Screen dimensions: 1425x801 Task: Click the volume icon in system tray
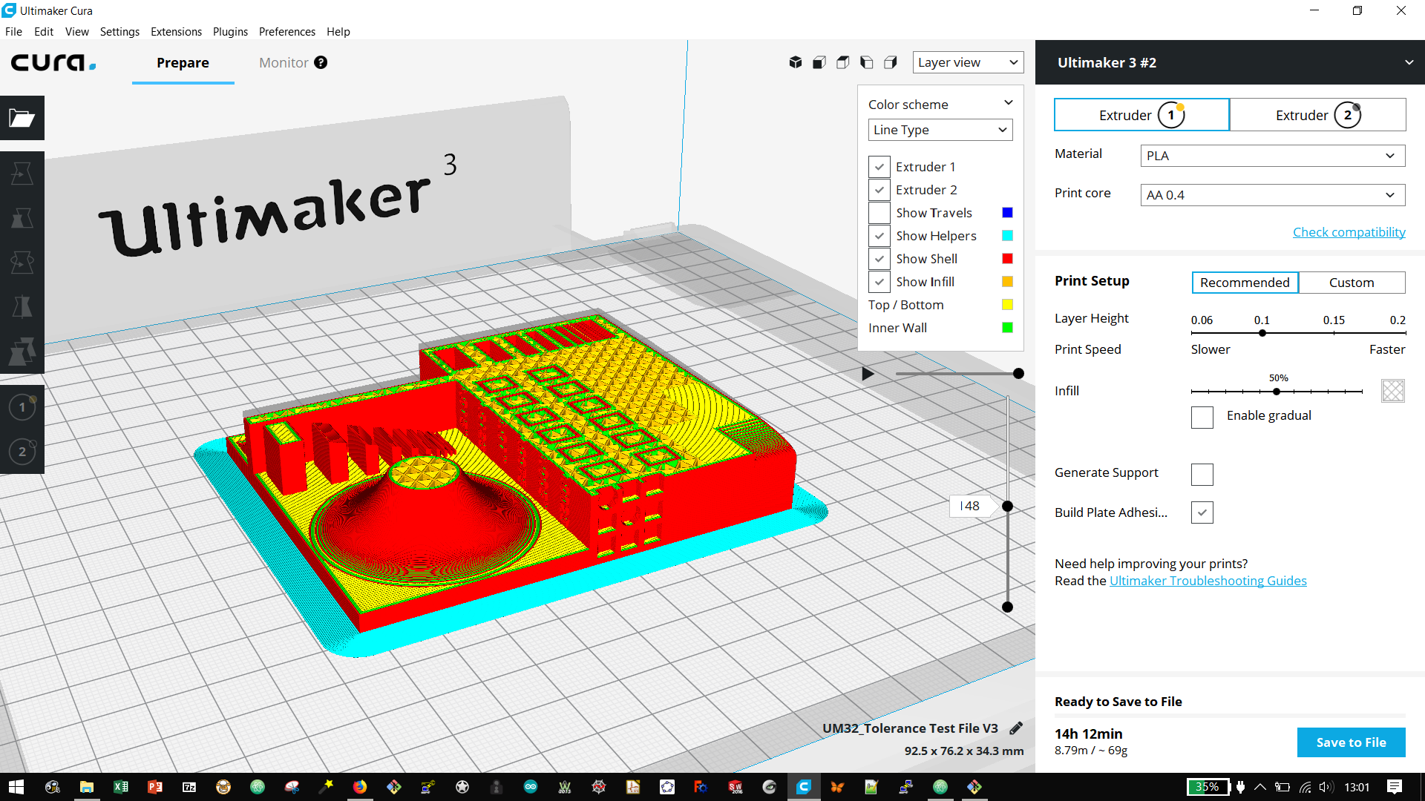(1327, 787)
